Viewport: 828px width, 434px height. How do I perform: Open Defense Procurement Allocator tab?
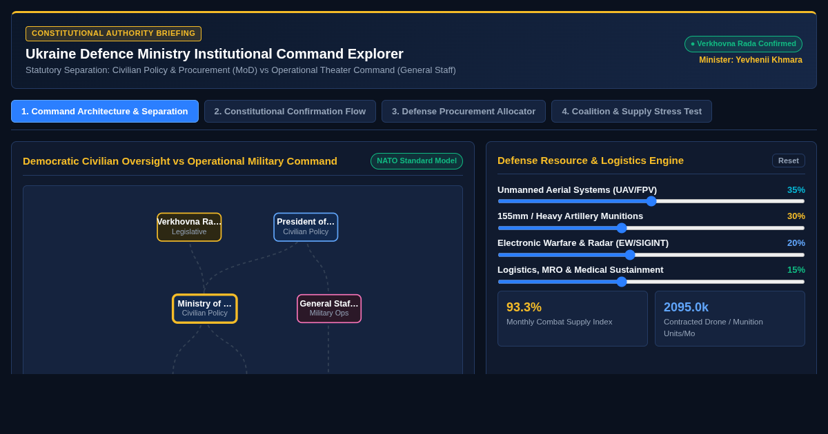coord(464,111)
